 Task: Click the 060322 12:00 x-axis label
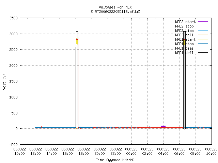(x=35, y=151)
